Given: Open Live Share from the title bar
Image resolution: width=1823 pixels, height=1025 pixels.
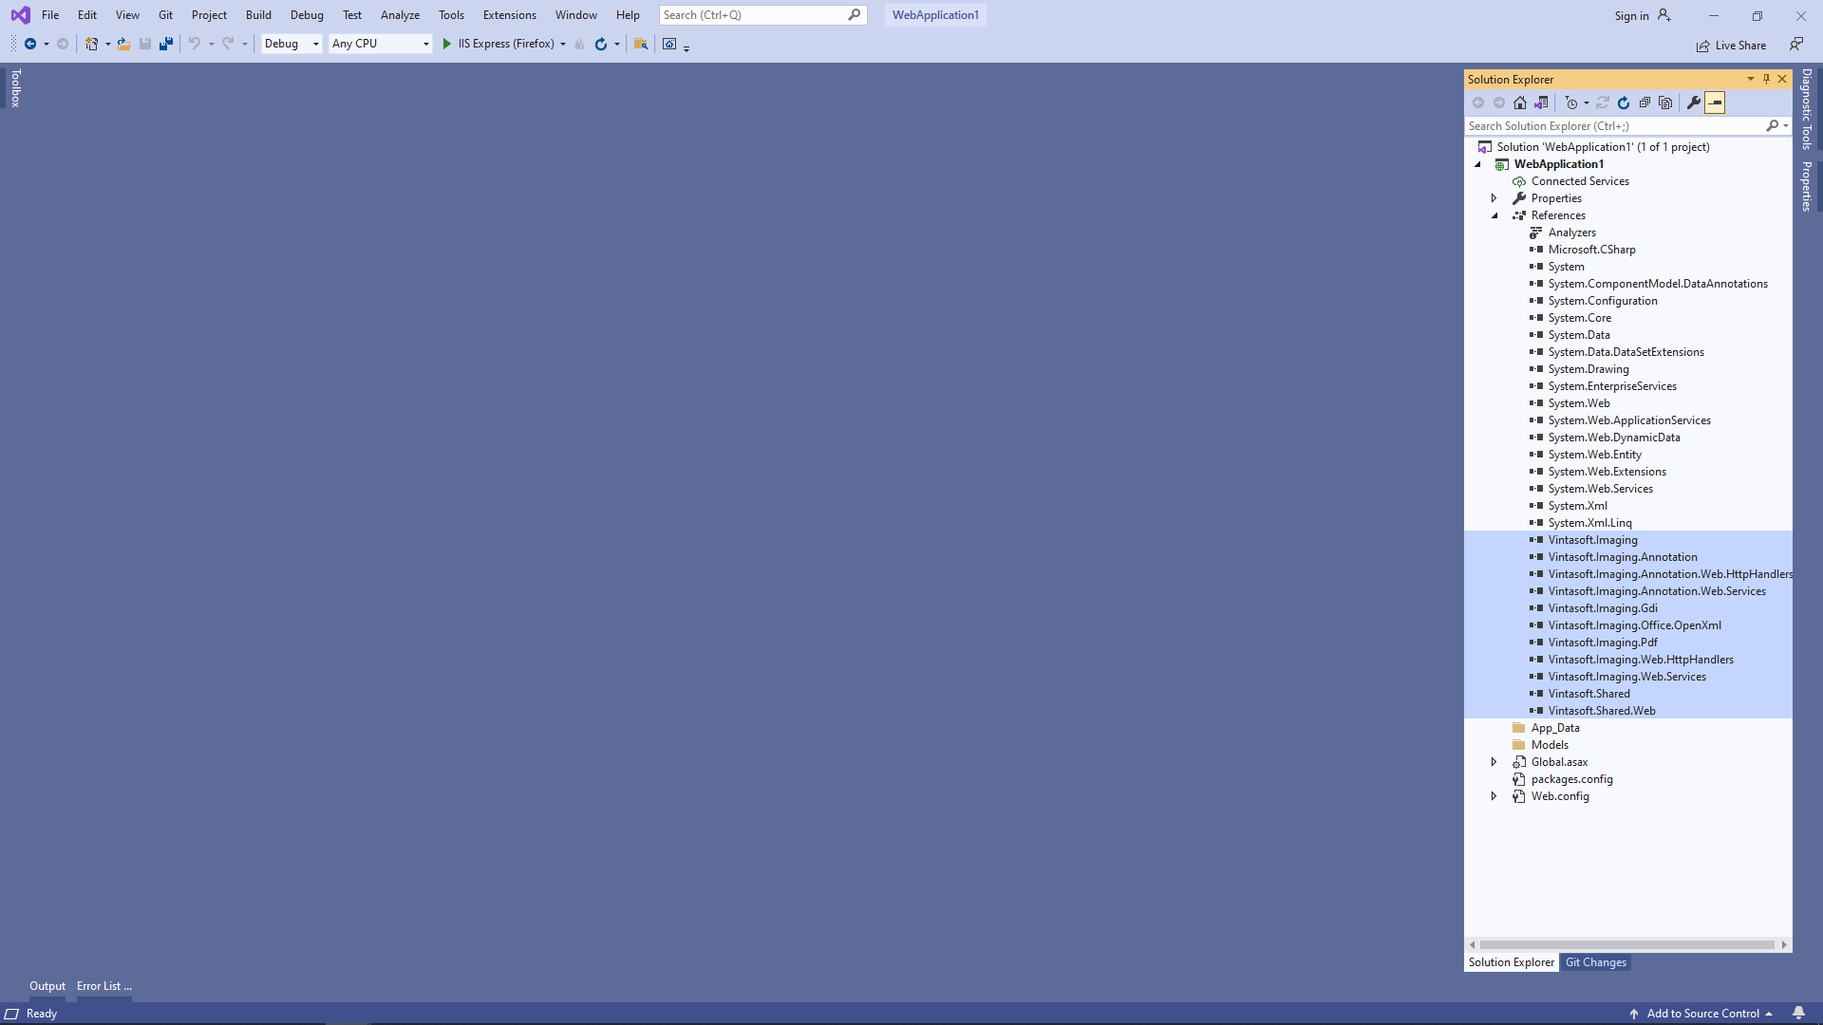Looking at the screenshot, I should coord(1731,45).
